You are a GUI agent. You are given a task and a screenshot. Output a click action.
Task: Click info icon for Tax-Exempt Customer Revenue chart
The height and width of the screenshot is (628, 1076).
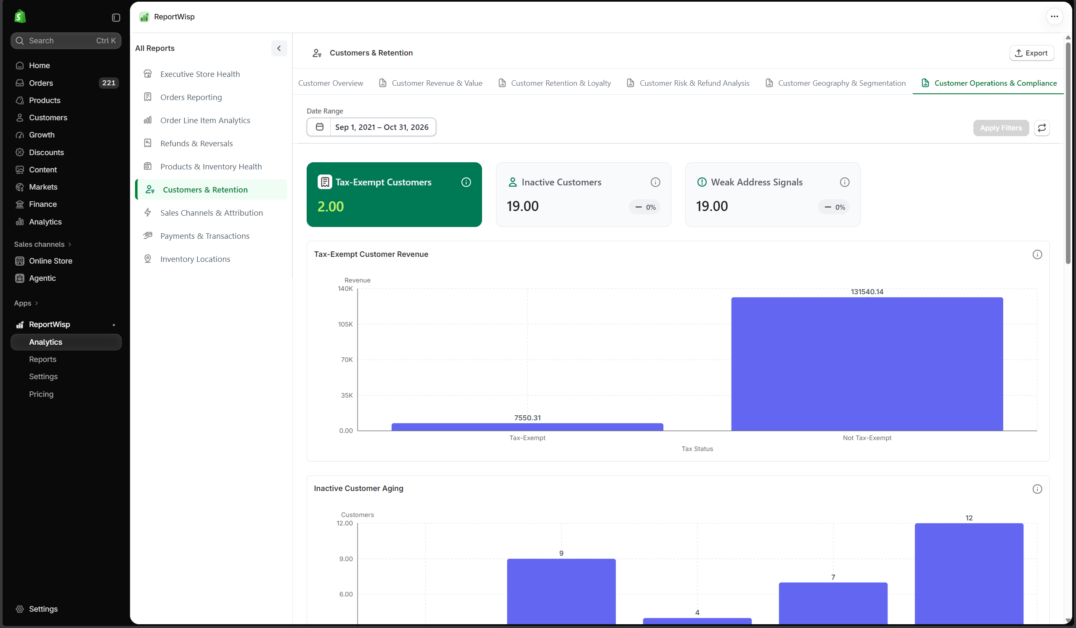coord(1037,254)
